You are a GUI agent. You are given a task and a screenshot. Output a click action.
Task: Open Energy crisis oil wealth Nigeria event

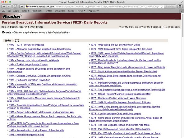click(34, 60)
